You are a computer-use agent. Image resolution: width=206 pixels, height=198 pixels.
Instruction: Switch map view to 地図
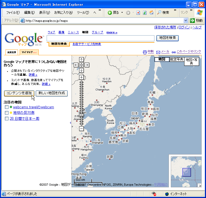(x=162, y=59)
